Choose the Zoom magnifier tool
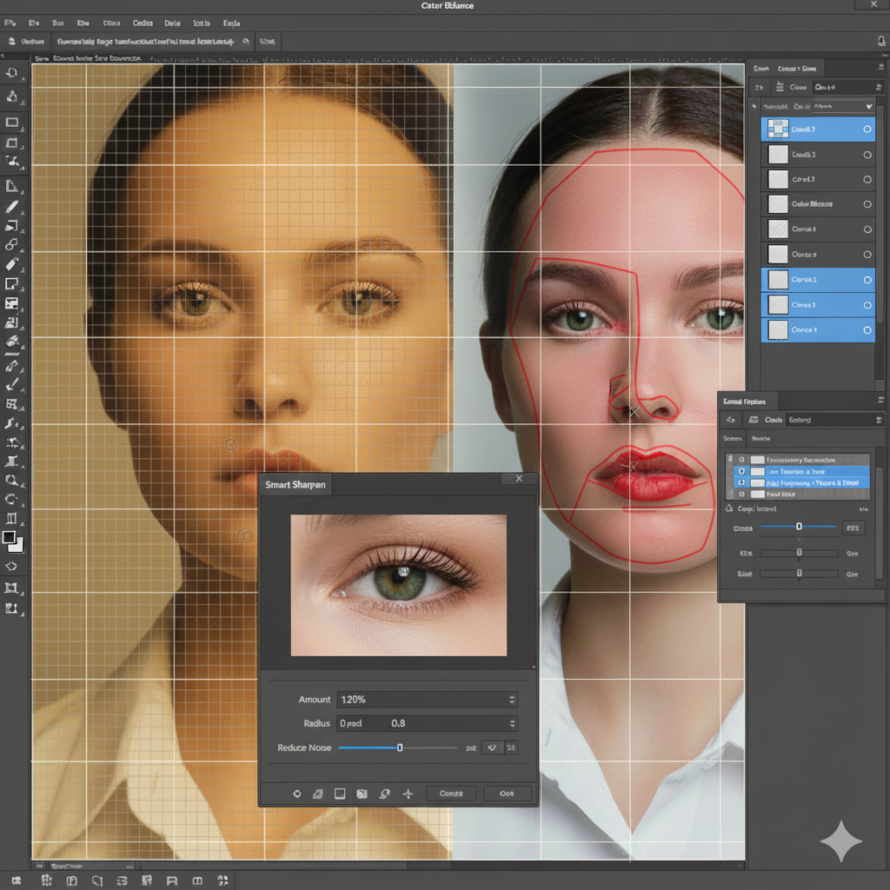Viewport: 890px width, 890px height. point(12,480)
